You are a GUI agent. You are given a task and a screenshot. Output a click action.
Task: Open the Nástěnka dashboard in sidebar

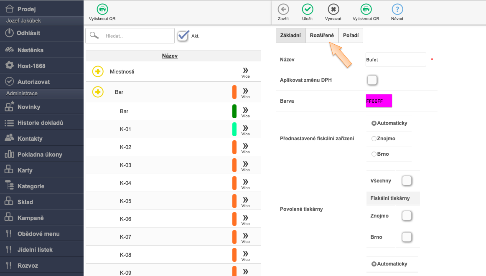[30, 50]
